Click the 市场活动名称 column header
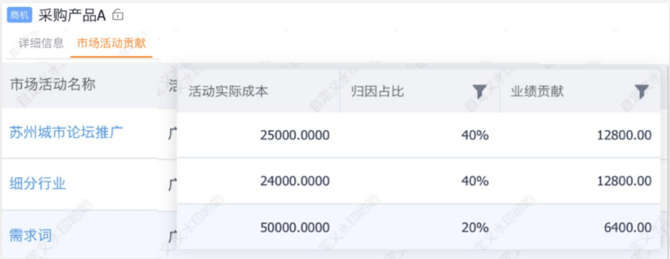 [x=53, y=84]
